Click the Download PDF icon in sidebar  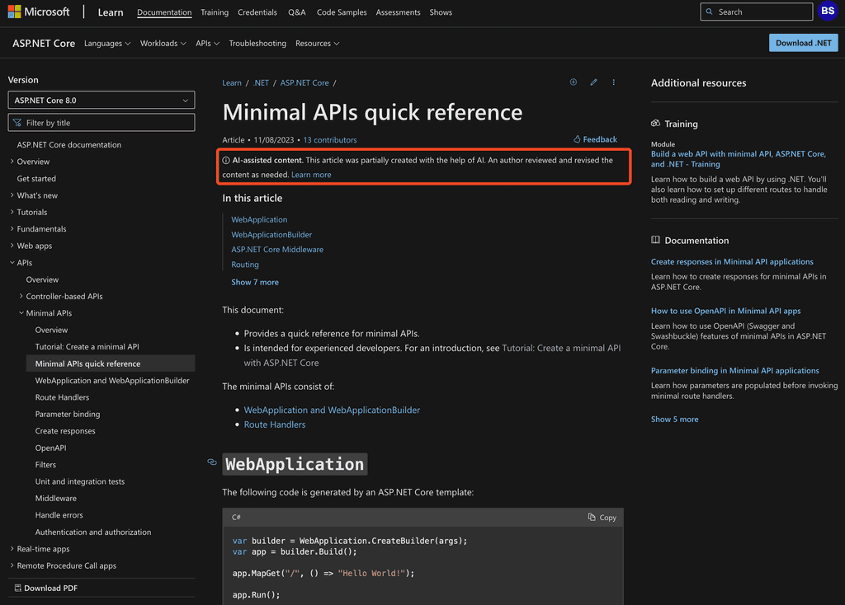[18, 588]
